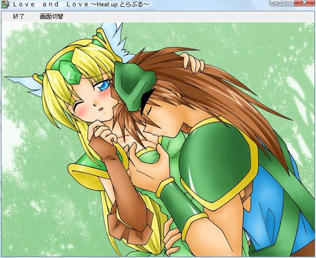Open the 画面切替 menu
The image size is (316, 258).
tap(51, 17)
